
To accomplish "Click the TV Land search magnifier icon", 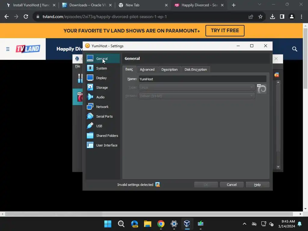I will pyautogui.click(x=294, y=49).
